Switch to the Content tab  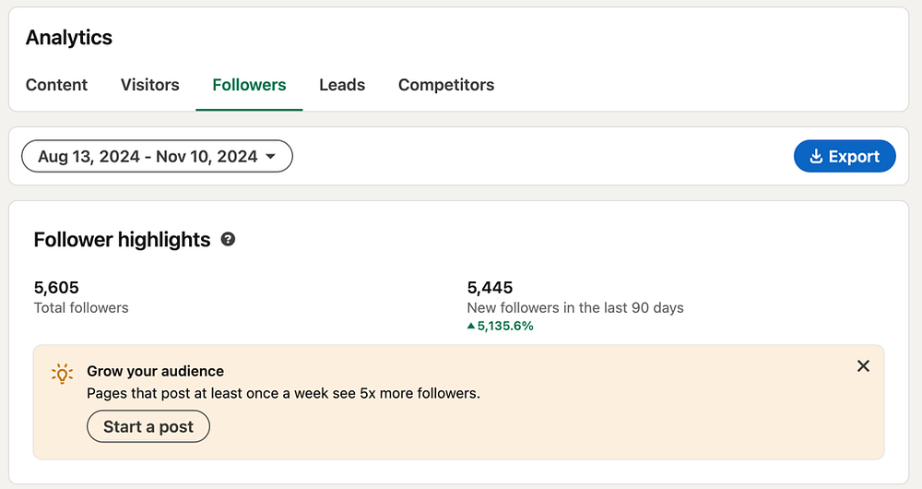pyautogui.click(x=56, y=85)
